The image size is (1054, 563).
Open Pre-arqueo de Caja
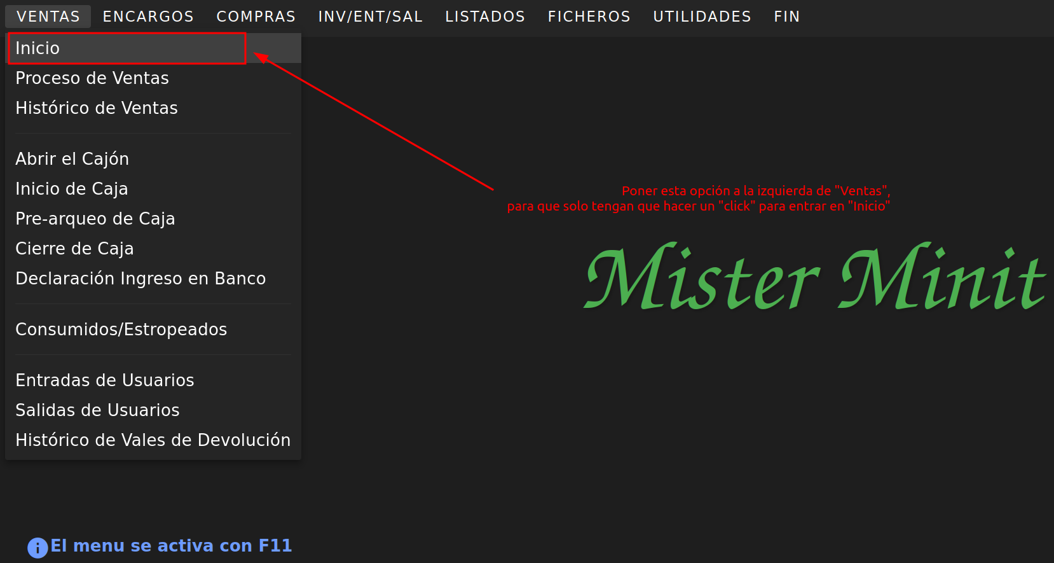[153, 219]
